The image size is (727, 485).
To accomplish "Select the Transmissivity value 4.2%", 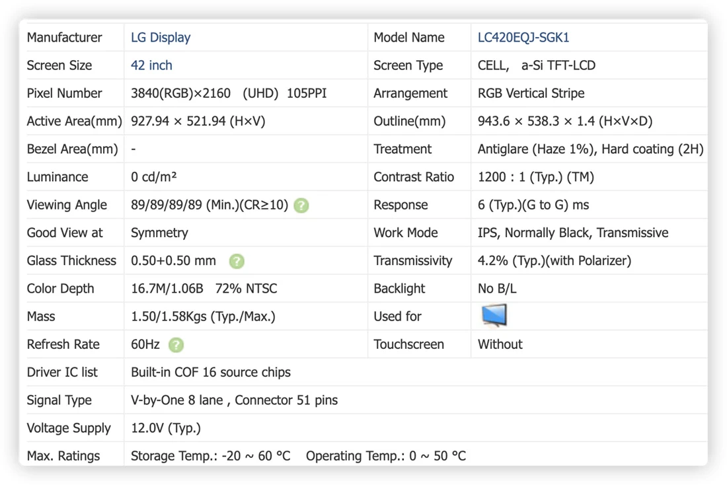I will [x=554, y=260].
